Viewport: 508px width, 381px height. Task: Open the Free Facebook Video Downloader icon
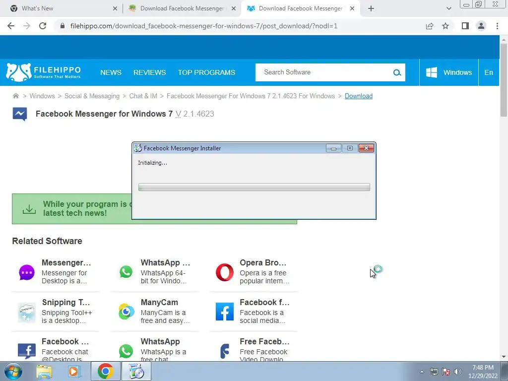pos(225,351)
